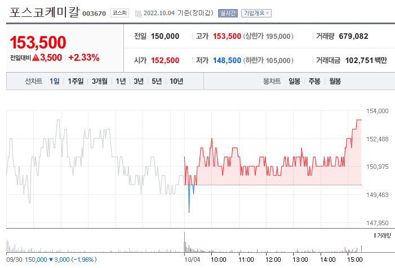Click the +2.33% change rate
This screenshot has height=268, width=395.
point(83,57)
